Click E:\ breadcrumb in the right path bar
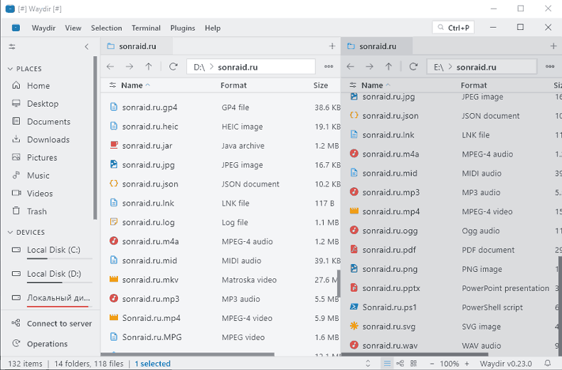562x370 pixels. [x=438, y=67]
